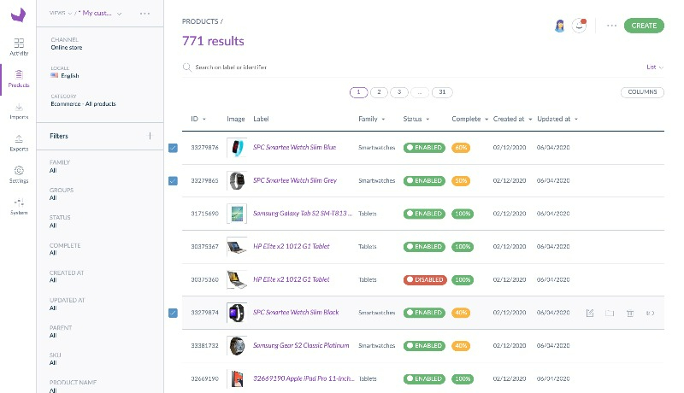Open the three-dot menu next to Create
This screenshot has width=684, height=393.
coord(611,26)
